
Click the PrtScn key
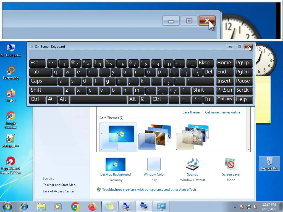(225, 91)
